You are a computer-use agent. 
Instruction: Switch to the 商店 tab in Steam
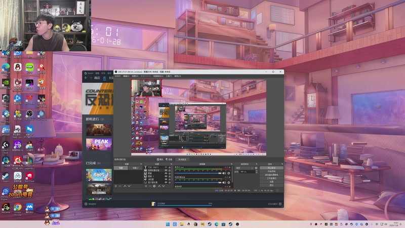coord(97,78)
